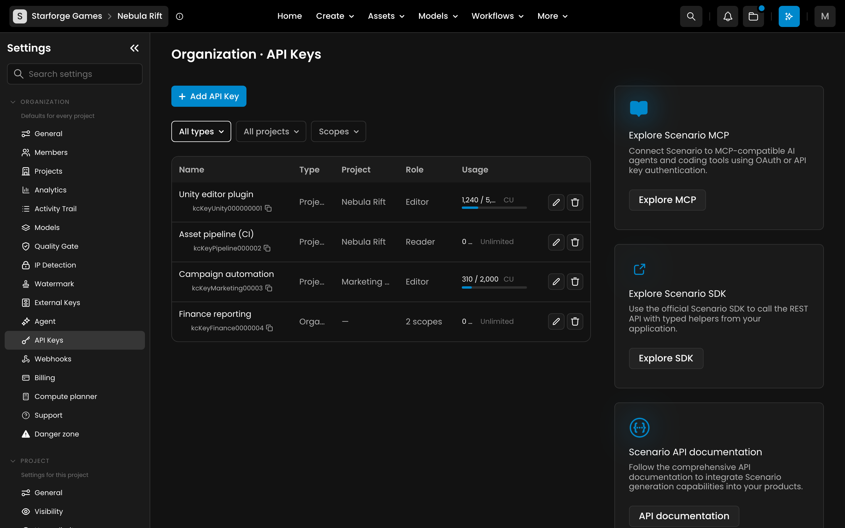Open Quality Gate settings
Screen dimensions: 845x528
pyautogui.click(x=75, y=246)
